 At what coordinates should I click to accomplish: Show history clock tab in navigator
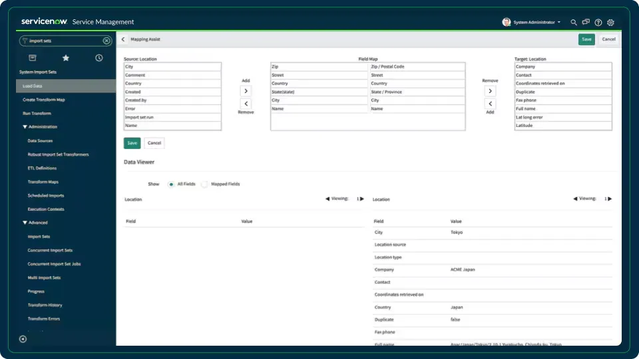pyautogui.click(x=99, y=58)
